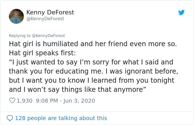Viewport: 194px width, 125px height.
Task: Click the word tonight in the tweet
Action: 162,80
